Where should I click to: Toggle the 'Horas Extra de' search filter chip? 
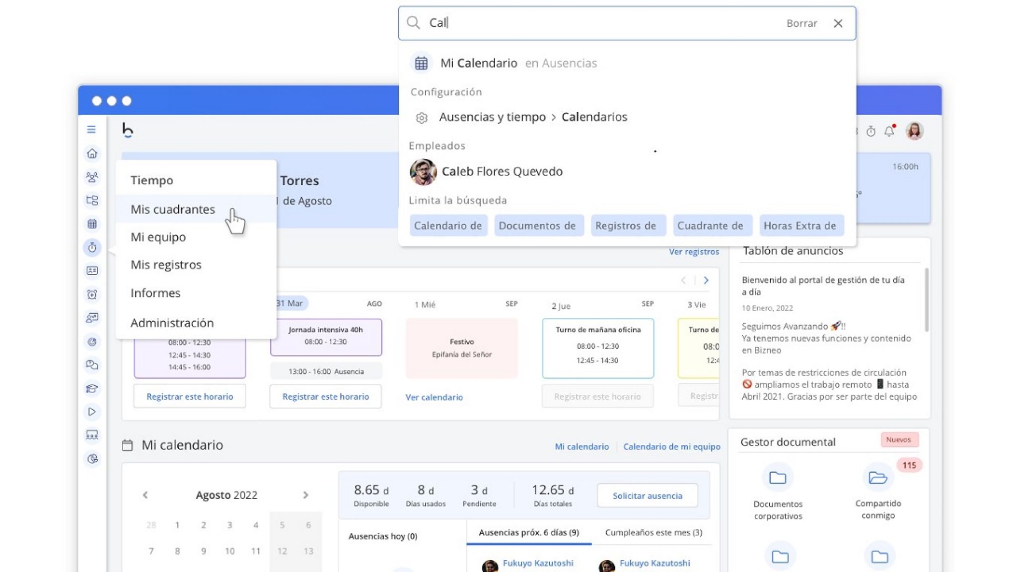click(801, 225)
